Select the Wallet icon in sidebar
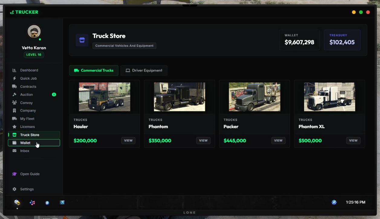 (x=14, y=143)
